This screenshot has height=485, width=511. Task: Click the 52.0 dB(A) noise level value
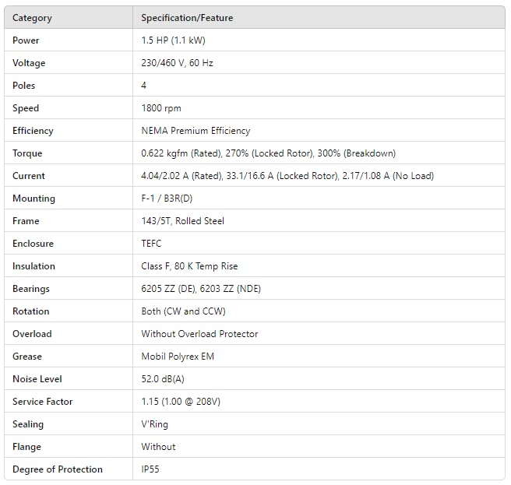(x=163, y=379)
